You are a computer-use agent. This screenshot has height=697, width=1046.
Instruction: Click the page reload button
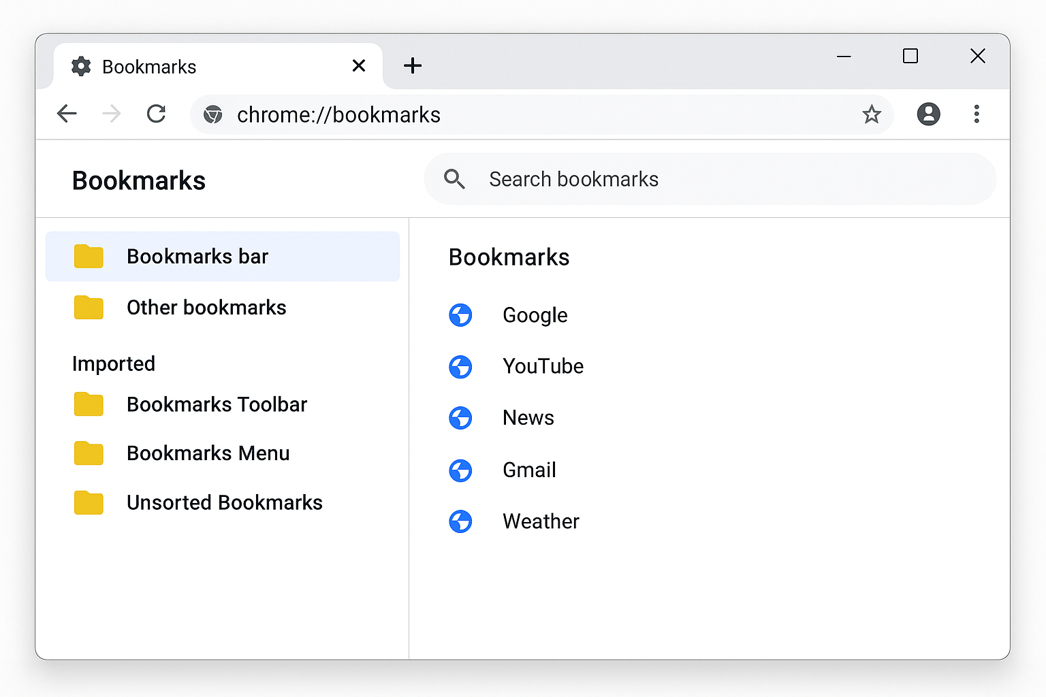coord(157,114)
